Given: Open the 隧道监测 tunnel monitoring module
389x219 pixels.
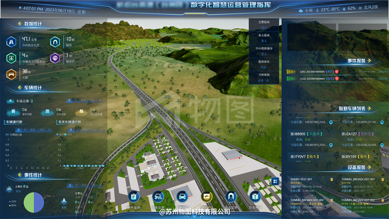Looking at the screenshot, I should pyautogui.click(x=231, y=197).
